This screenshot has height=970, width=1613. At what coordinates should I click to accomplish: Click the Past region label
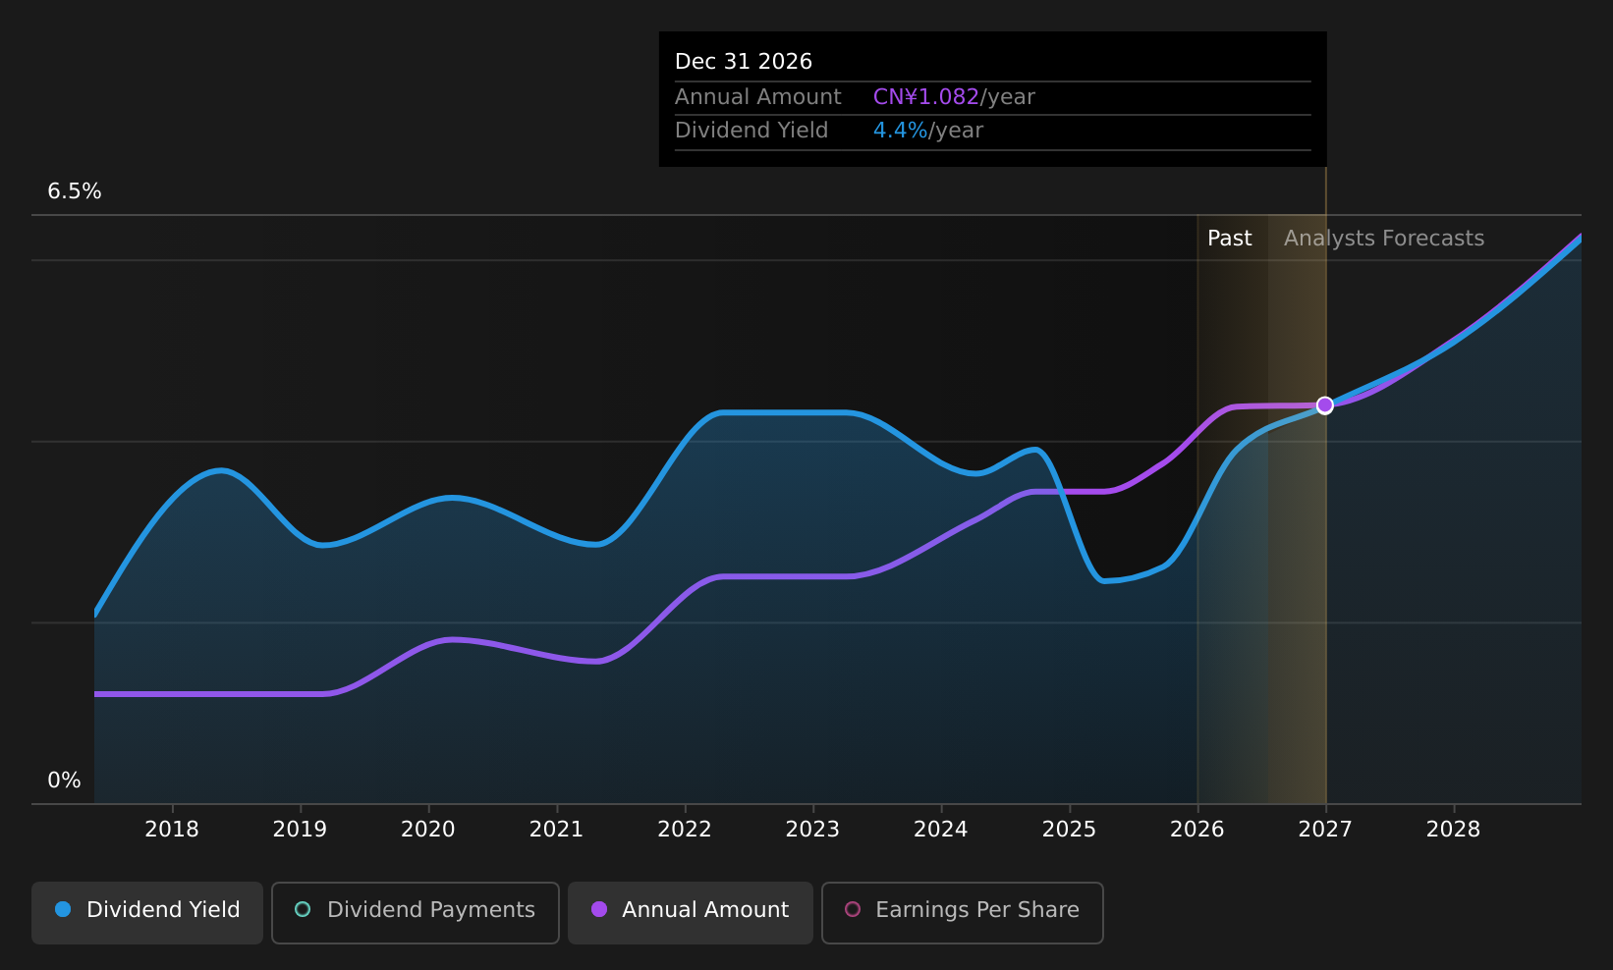[x=1230, y=239]
